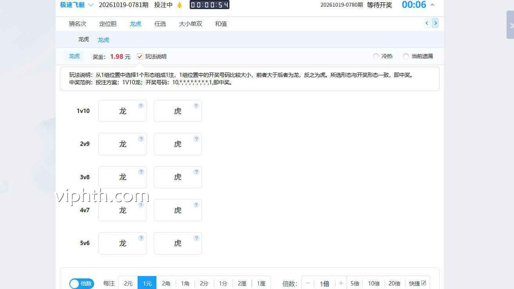Select the blue 龙虎 sub-option
The width and height of the screenshot is (514, 289).
[x=103, y=40]
